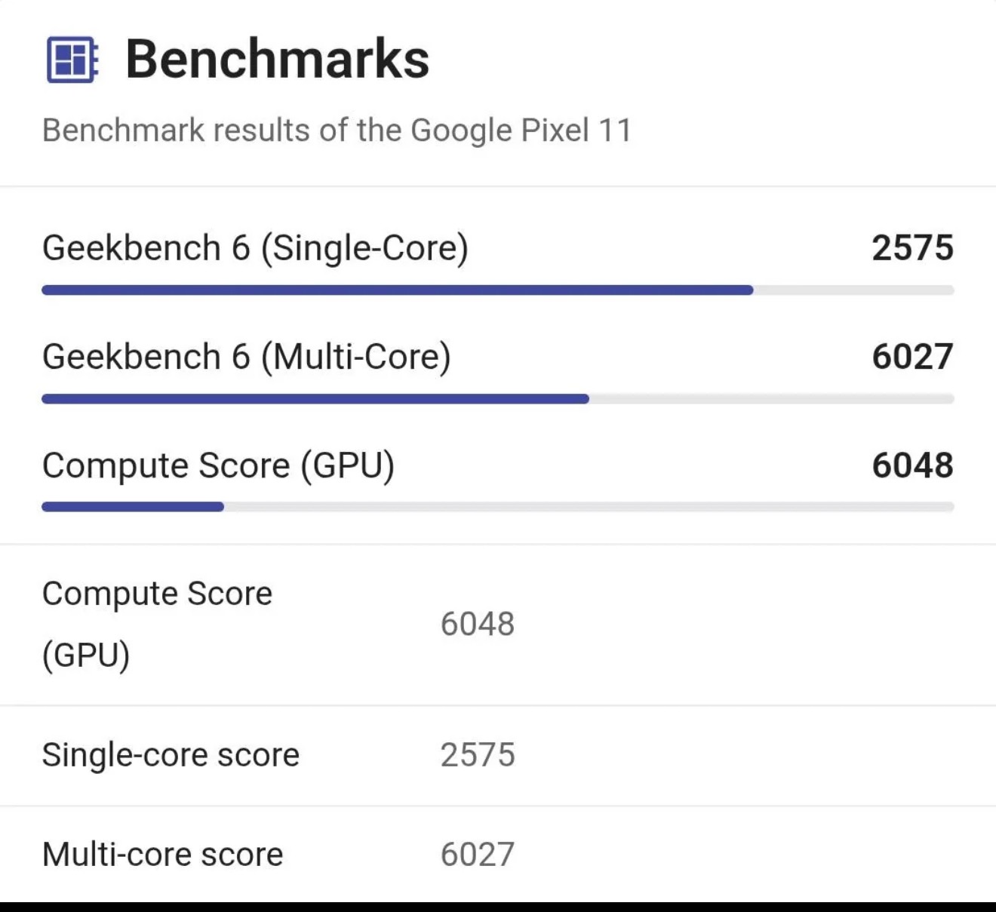Click the 6048 bold GPU score
Image resolution: width=996 pixels, height=912 pixels.
pyautogui.click(x=912, y=465)
